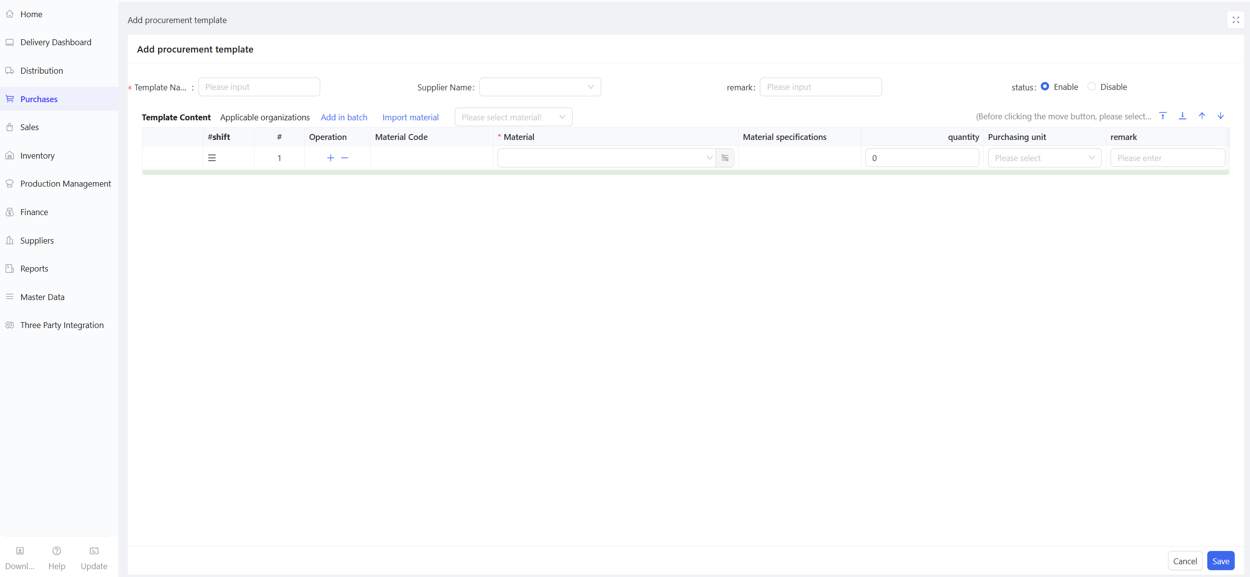This screenshot has height=577, width=1250.
Task: Add a row with plus icon
Action: (331, 158)
